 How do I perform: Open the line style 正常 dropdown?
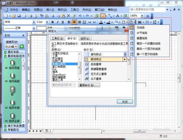tap(34, 28)
